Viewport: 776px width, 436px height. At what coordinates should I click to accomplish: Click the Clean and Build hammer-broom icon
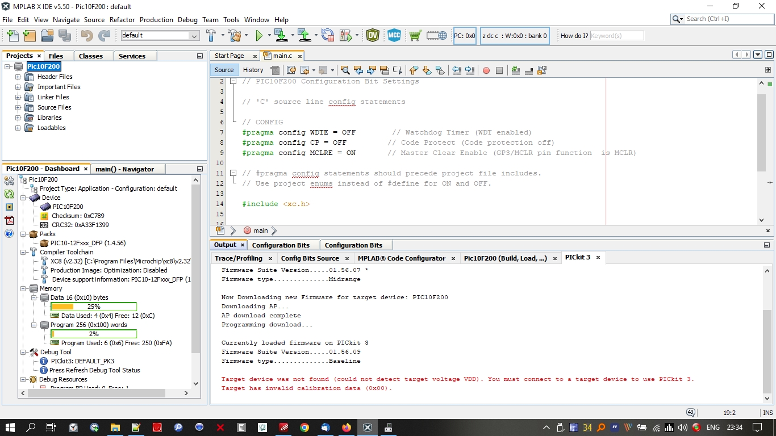tap(235, 36)
